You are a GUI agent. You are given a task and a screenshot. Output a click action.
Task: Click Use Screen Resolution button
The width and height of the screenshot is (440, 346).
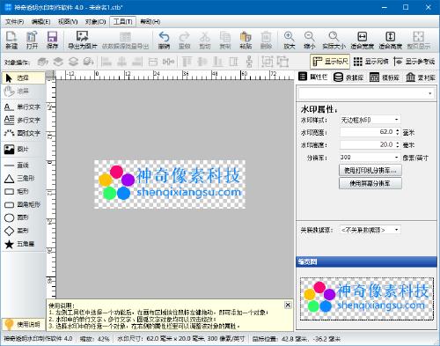click(370, 183)
